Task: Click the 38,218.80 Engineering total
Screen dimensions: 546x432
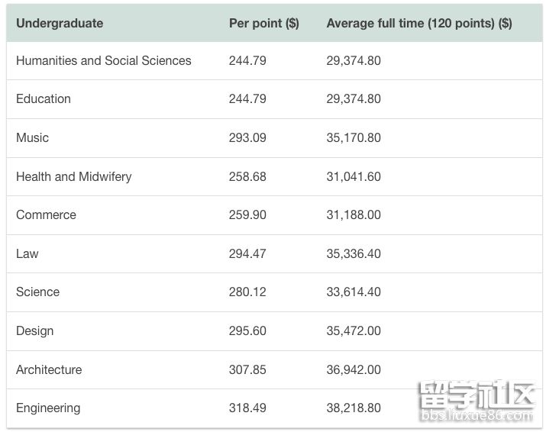Action: 354,408
